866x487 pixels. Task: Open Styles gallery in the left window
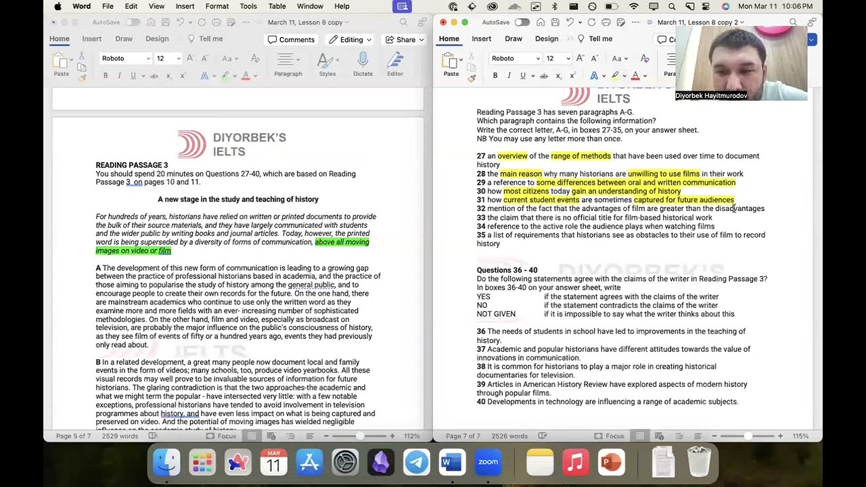click(327, 64)
